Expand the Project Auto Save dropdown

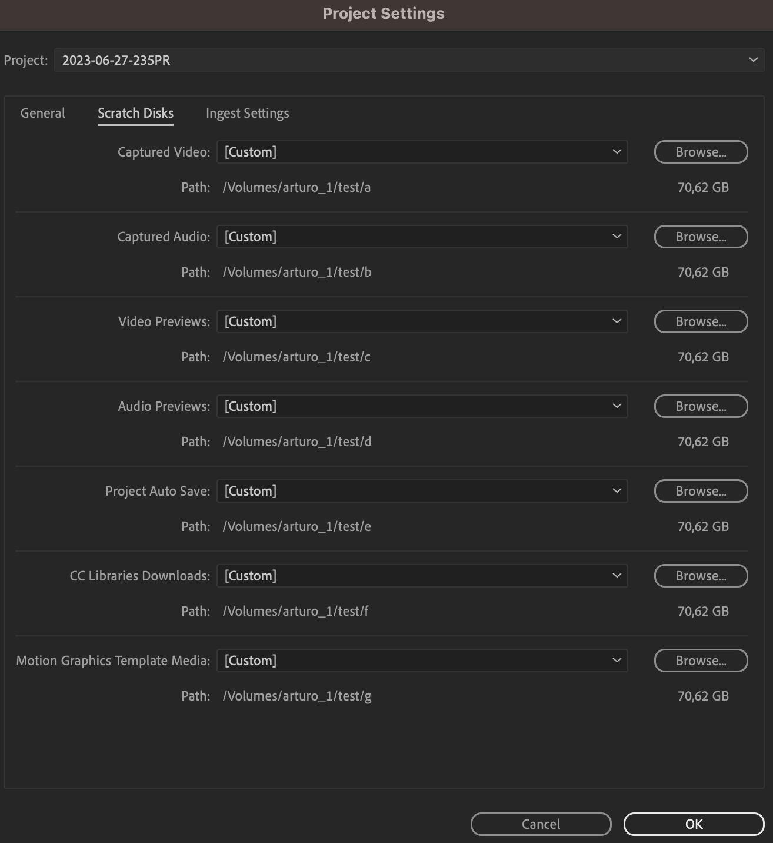pos(422,491)
